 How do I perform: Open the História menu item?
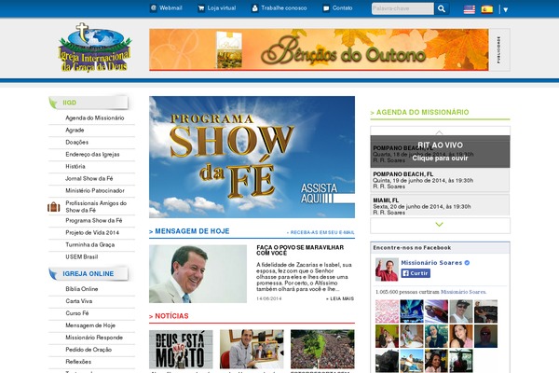(x=75, y=166)
